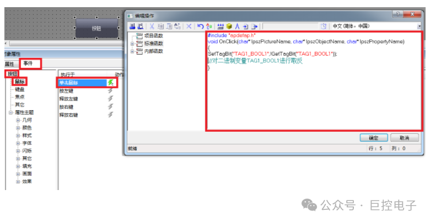Click the yellow cube object icon
This screenshot has width=430, height=222.
point(229,26)
